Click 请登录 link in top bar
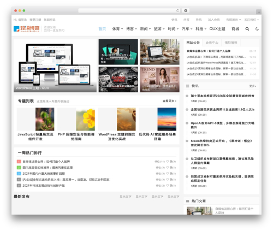Screen dimensions: 273x231 pos(22,20)
